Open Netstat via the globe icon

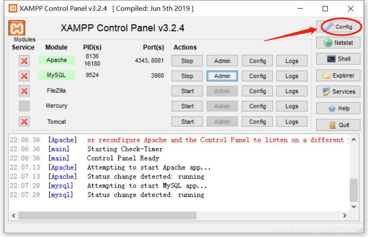click(x=338, y=43)
